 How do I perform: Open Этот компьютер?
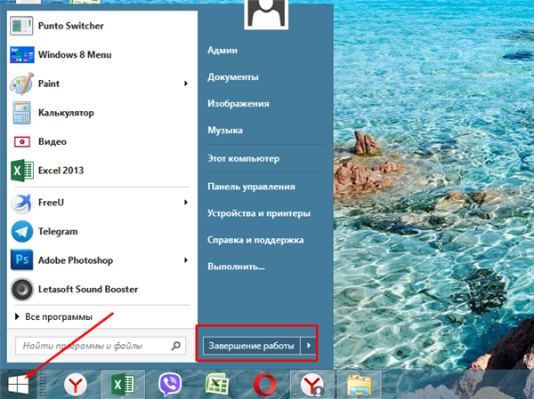click(x=244, y=158)
